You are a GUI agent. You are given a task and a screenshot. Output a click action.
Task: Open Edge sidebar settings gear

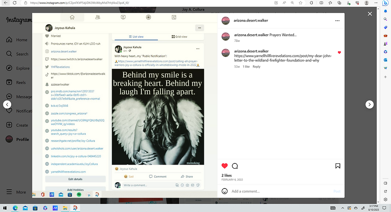(385, 199)
